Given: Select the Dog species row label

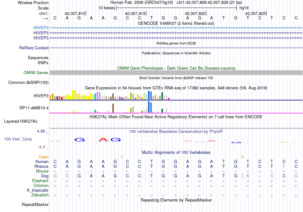Looking at the screenshot, I should [x=45, y=176].
